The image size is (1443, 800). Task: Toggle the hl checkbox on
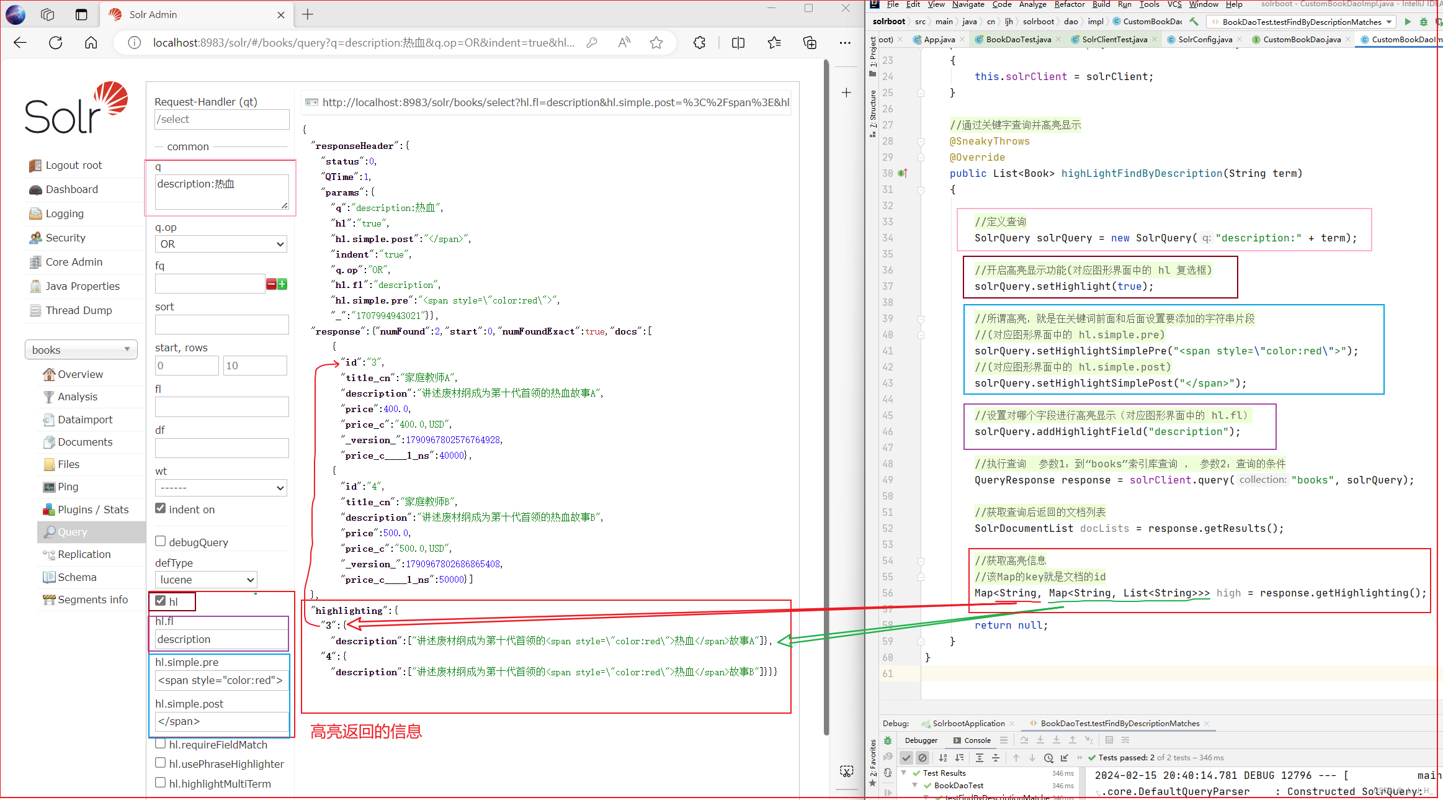click(x=161, y=601)
